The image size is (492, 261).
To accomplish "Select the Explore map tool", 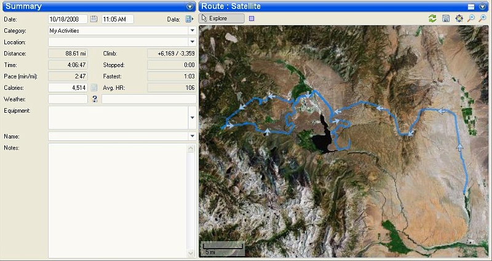I will coord(221,18).
